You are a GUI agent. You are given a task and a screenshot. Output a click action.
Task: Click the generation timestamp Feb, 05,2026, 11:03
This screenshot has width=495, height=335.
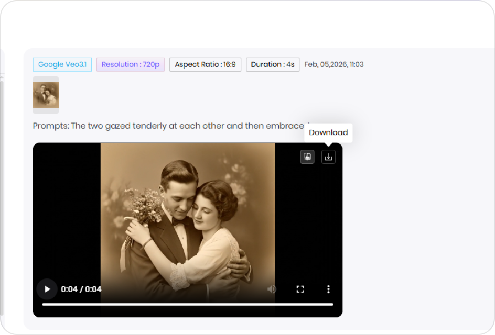click(334, 64)
